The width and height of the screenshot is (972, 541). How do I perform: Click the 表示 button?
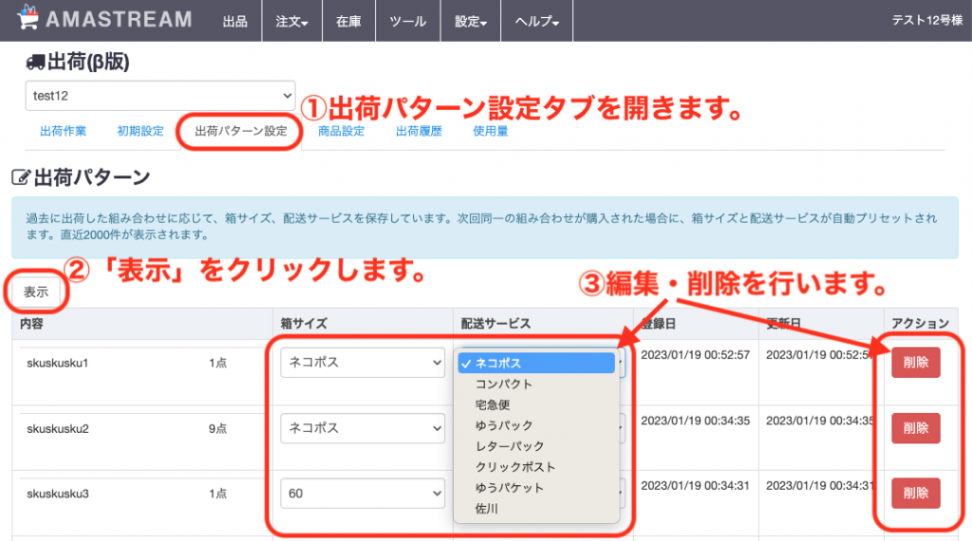tap(36, 292)
